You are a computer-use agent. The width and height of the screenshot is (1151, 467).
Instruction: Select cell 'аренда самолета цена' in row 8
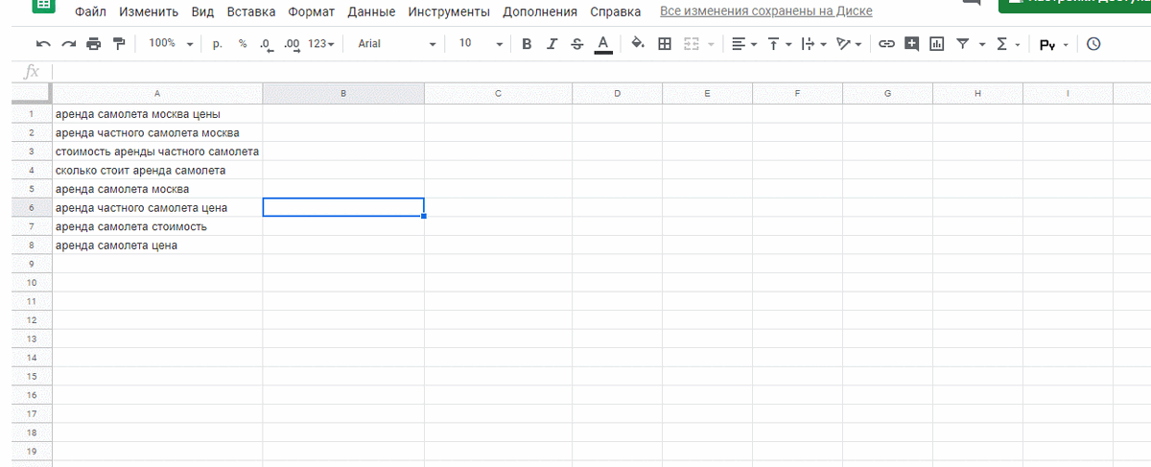tap(156, 245)
